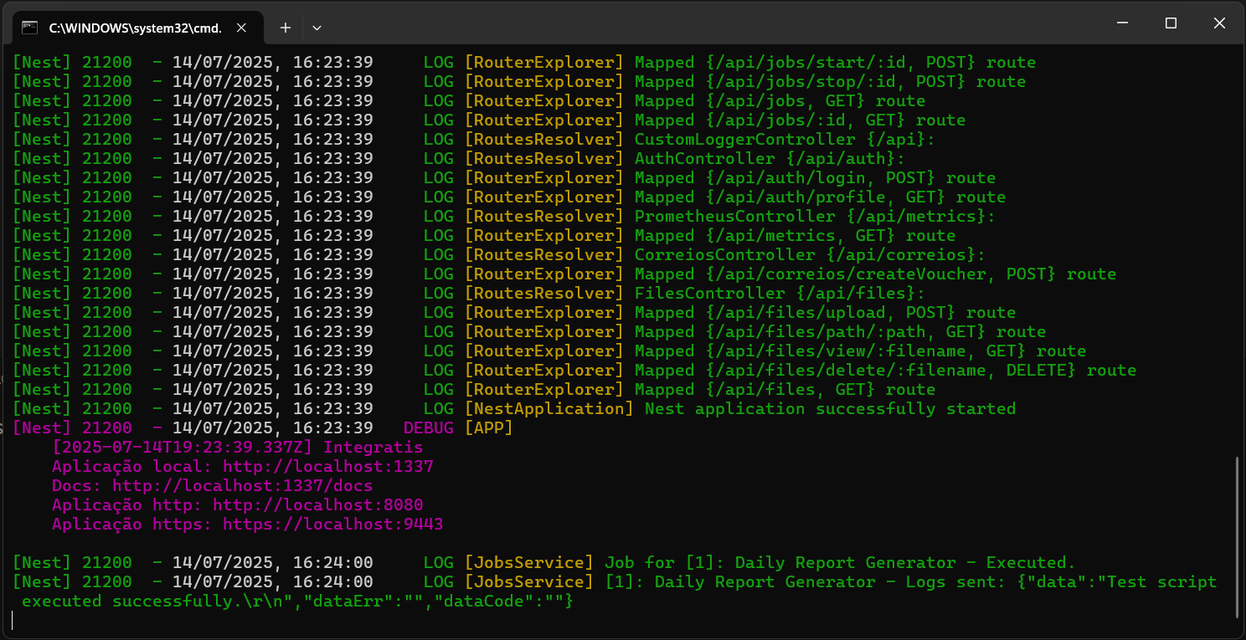Click the vertical scrollbar thumb

[x=1238, y=535]
